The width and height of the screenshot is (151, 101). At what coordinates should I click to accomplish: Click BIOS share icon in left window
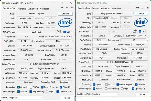59,32
